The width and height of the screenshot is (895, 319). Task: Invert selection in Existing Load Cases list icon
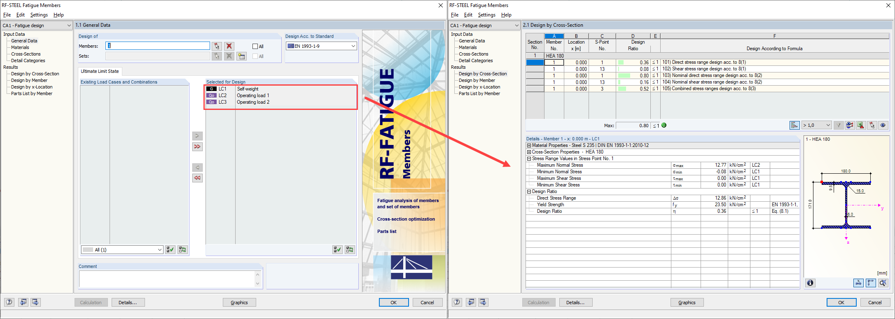click(x=182, y=250)
